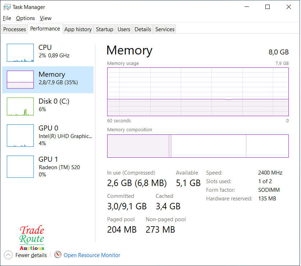Open the Options menu
Screen dimensions: 301x266
pyautogui.click(x=25, y=18)
